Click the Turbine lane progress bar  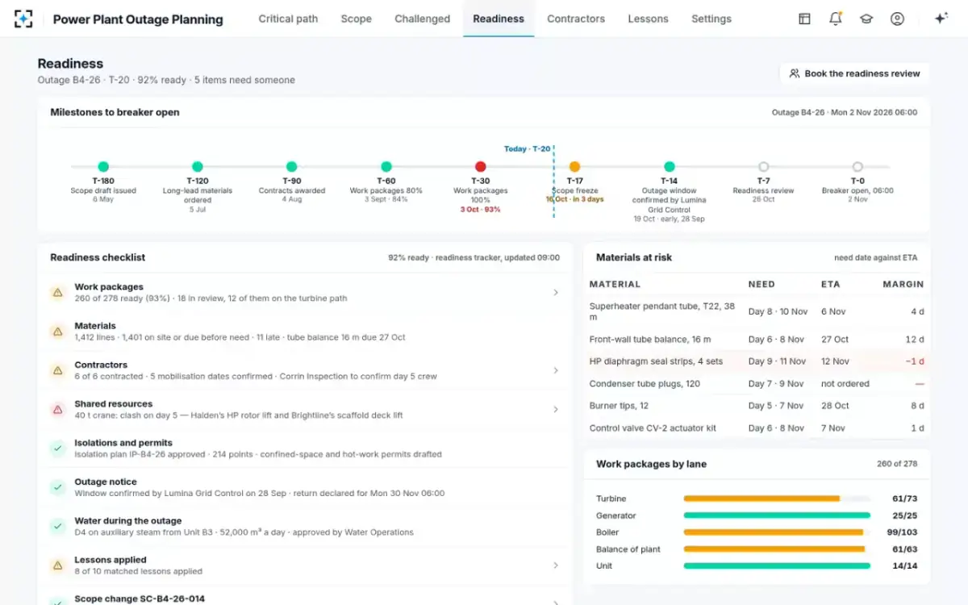tap(777, 499)
